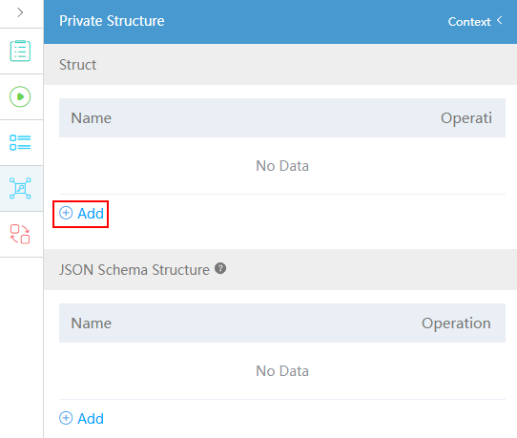
Task: Click the green play circle sidebar icon
Action: (20, 96)
